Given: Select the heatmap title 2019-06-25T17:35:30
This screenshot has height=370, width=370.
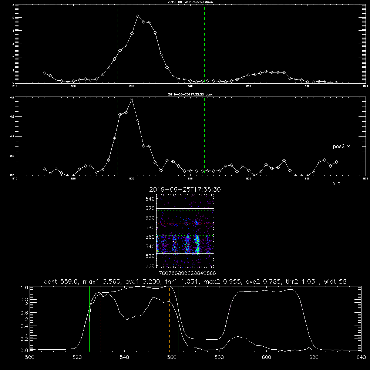Looking at the screenshot, I should coord(185,189).
